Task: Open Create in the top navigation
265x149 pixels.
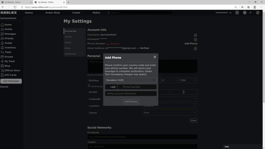Action: (76, 13)
